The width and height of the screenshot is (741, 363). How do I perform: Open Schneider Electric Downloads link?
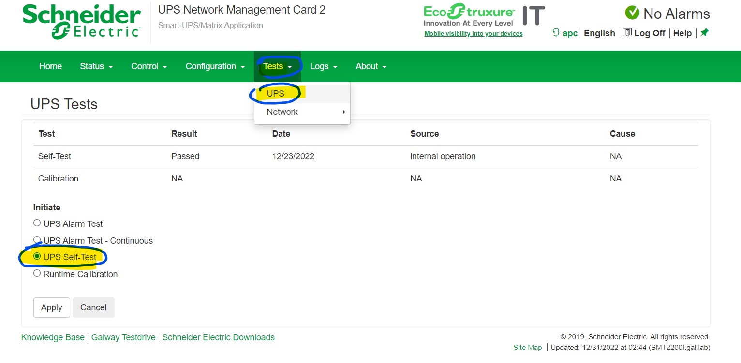coord(219,337)
